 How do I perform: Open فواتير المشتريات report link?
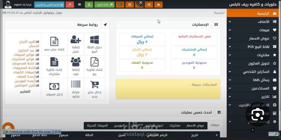pyautogui.click(x=25, y=59)
